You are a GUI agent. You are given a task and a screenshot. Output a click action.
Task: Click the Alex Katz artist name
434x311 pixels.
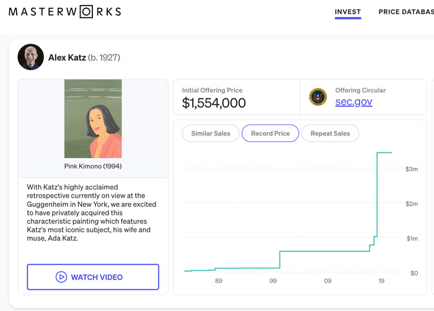coord(67,58)
